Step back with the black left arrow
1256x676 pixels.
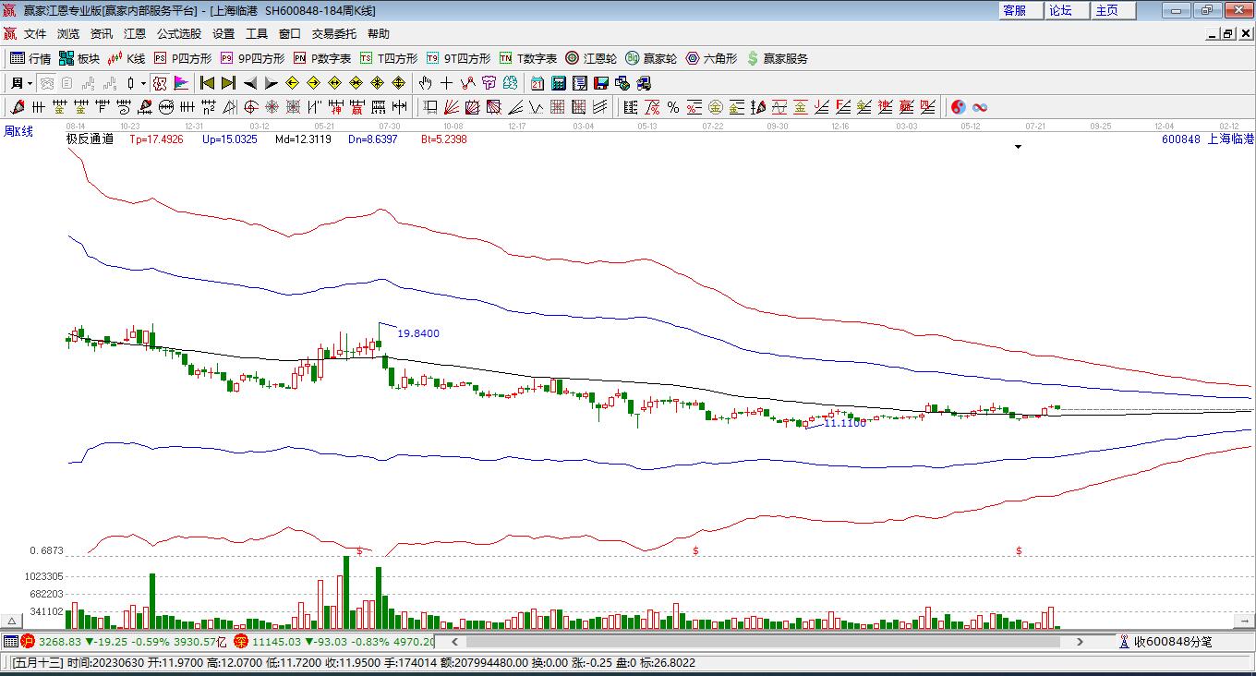(x=250, y=83)
